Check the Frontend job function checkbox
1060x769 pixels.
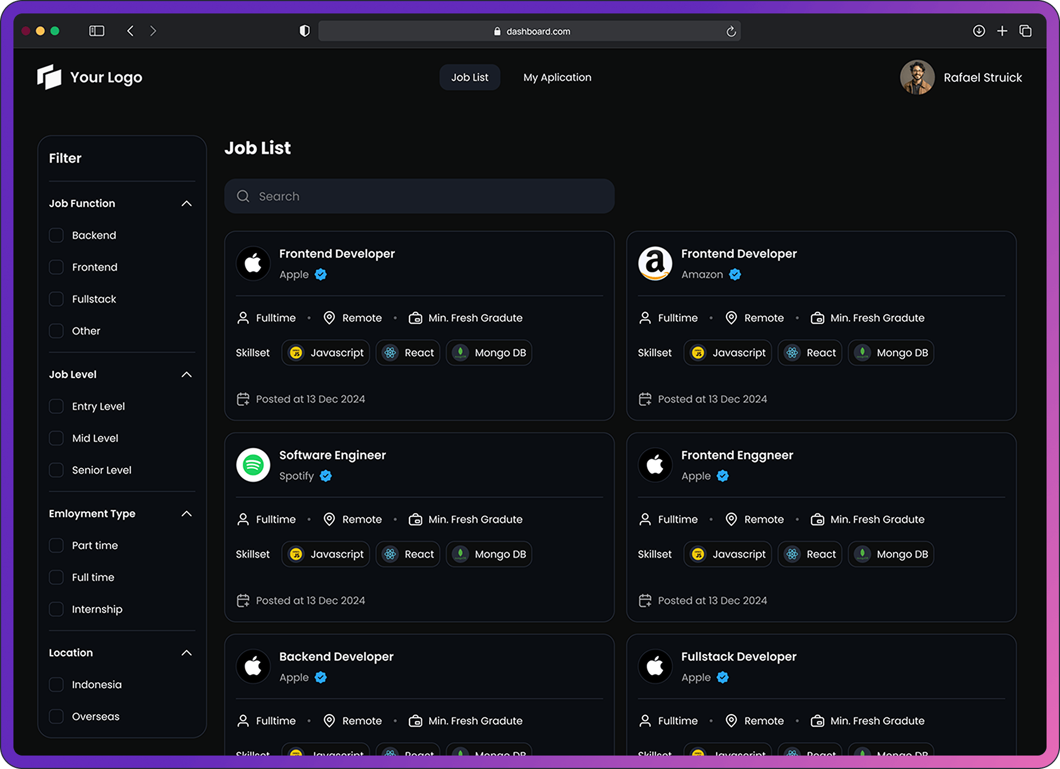(56, 267)
